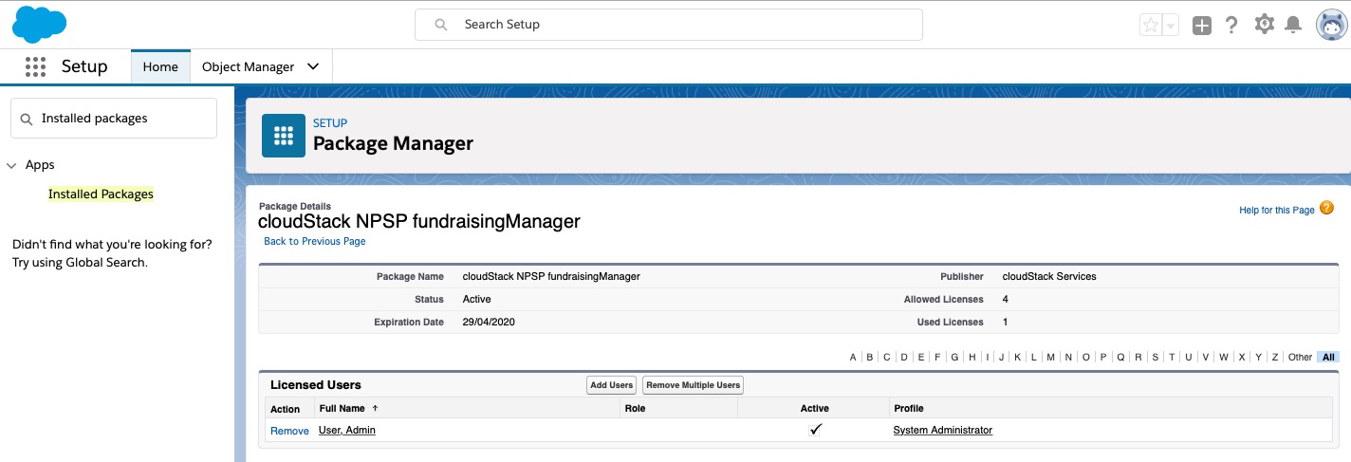Viewport: 1351px width, 462px height.
Task: Click the Profile column header
Action: point(908,409)
